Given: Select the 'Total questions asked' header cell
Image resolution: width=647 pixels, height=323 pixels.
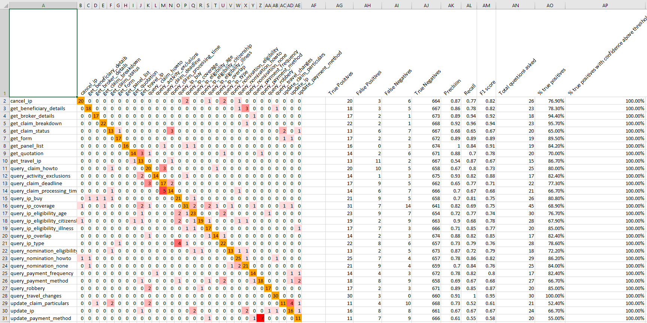Looking at the screenshot, I should (517, 77).
